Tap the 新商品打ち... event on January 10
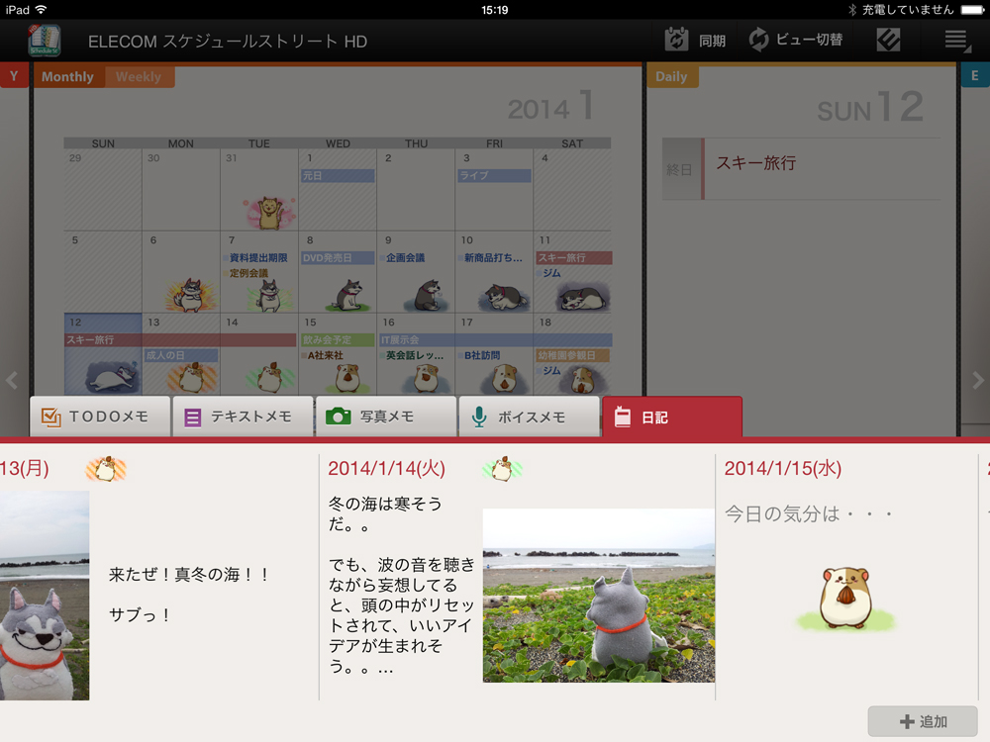Image resolution: width=990 pixels, height=742 pixels. [490, 258]
